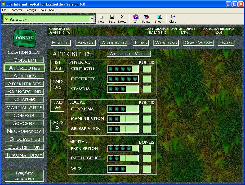Delete the character using the X icon
The width and height of the screenshot is (245, 185).
122,19
